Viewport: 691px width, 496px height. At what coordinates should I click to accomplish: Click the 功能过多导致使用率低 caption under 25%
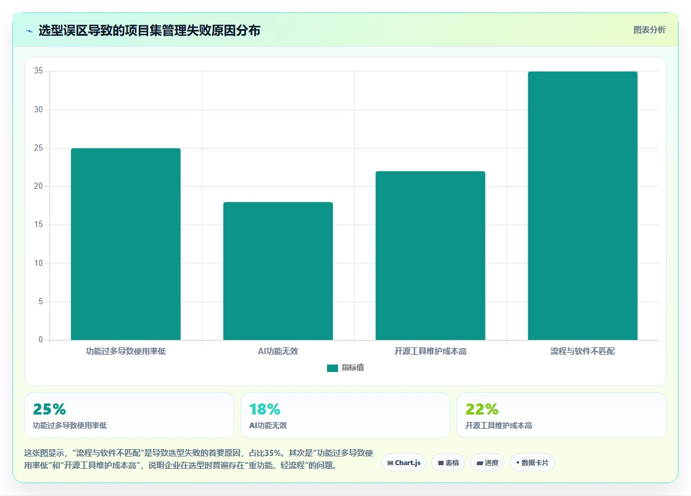pyautogui.click(x=70, y=426)
